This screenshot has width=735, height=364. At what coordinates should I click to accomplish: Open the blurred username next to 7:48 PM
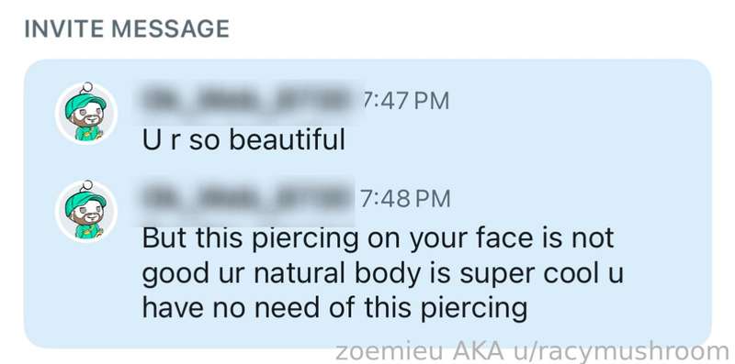(249, 198)
